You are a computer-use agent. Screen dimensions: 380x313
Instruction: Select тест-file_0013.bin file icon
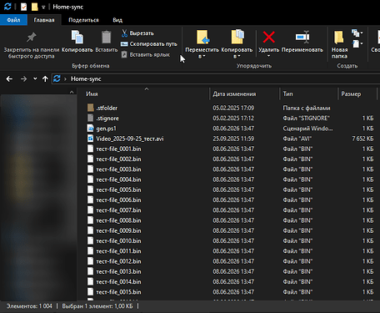(91, 271)
